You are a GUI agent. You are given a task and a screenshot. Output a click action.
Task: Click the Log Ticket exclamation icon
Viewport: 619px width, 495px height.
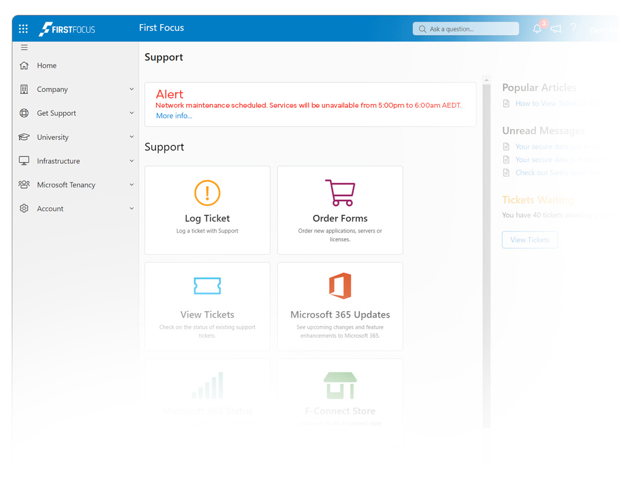click(x=207, y=192)
